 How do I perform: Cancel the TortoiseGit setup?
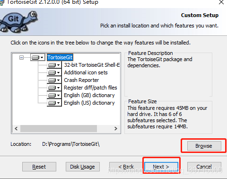coord(204,167)
